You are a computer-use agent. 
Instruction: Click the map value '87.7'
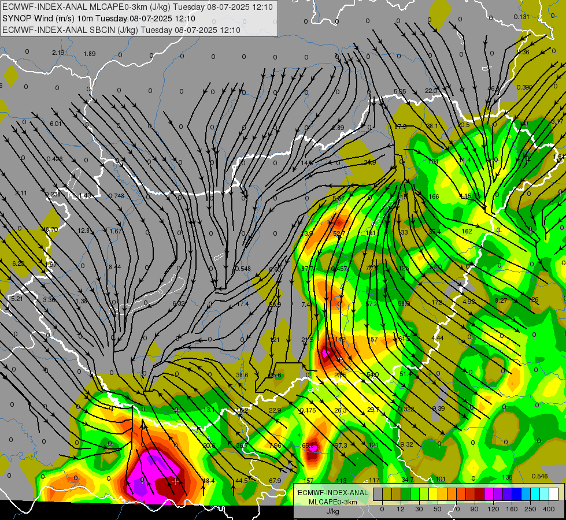308,269
